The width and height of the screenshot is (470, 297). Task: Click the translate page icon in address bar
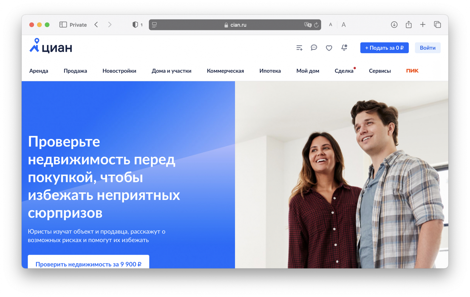[308, 25]
